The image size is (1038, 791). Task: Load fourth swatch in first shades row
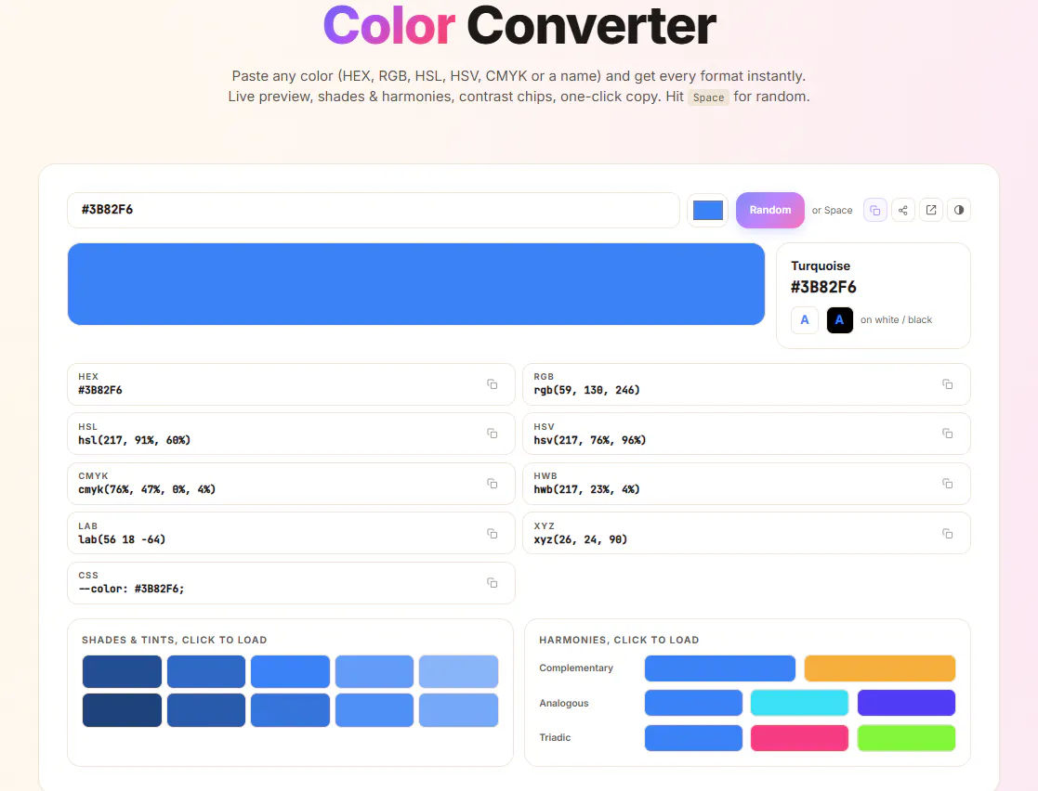click(x=374, y=672)
